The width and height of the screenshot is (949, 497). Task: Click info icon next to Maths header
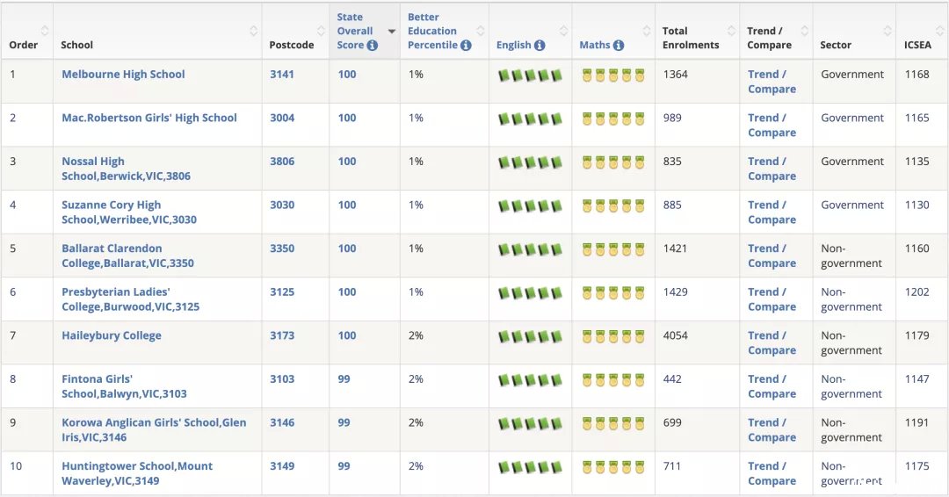tap(618, 46)
